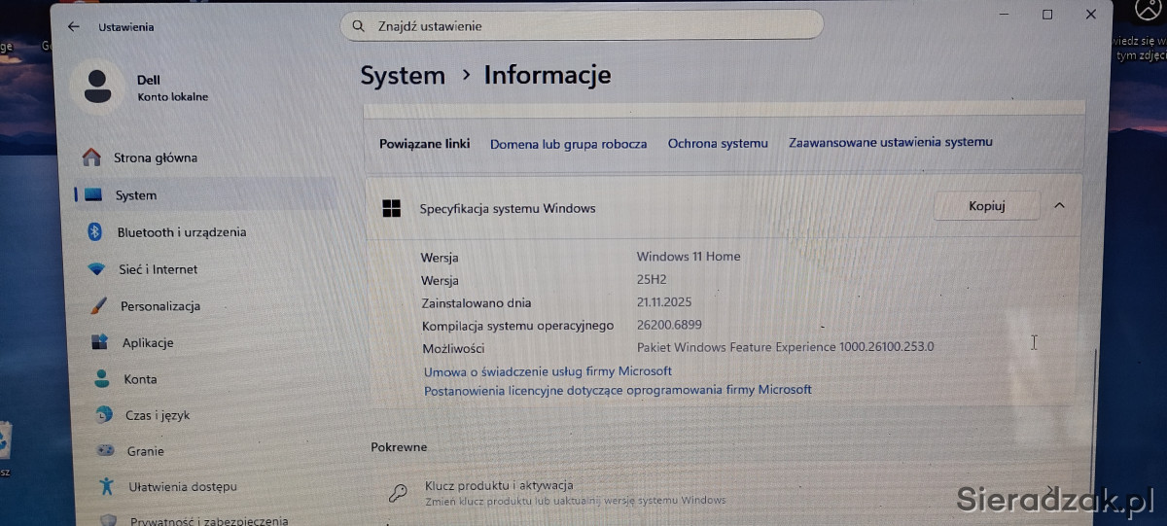Open Sieć i Internet settings
Screen dimensions: 1167x526
coord(158,269)
